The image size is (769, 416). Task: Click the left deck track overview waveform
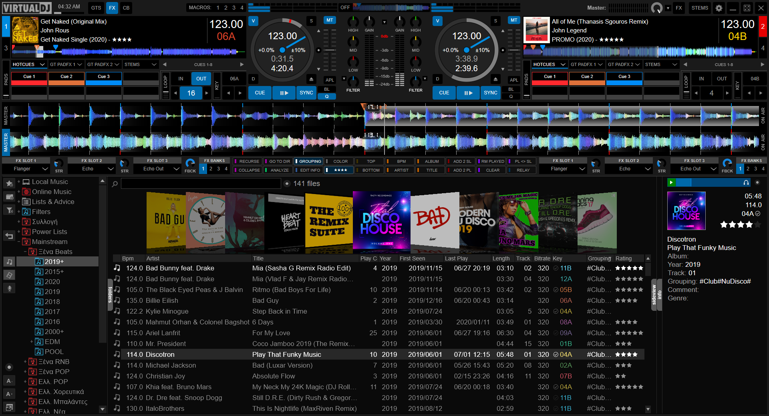pyautogui.click(x=128, y=51)
